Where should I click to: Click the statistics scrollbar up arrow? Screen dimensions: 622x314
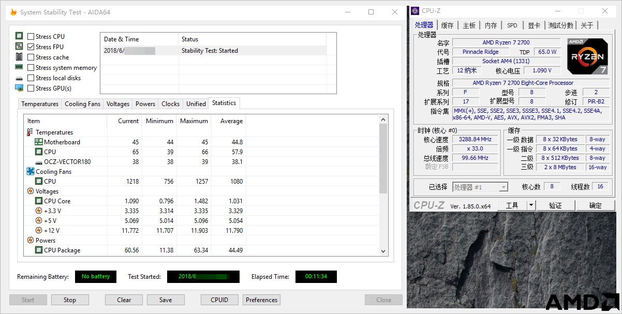point(383,119)
